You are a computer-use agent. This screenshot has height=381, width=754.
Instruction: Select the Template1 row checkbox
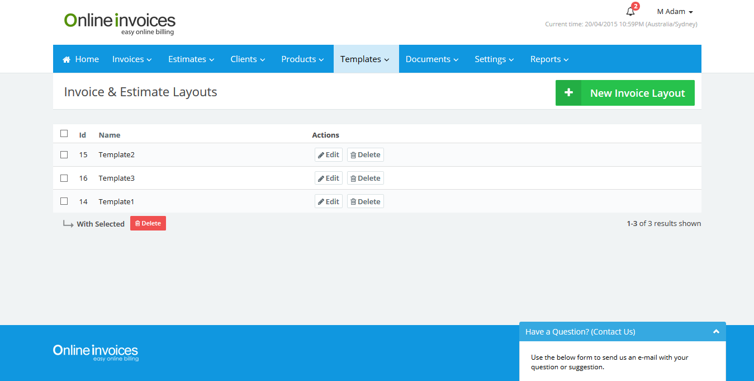pos(64,201)
